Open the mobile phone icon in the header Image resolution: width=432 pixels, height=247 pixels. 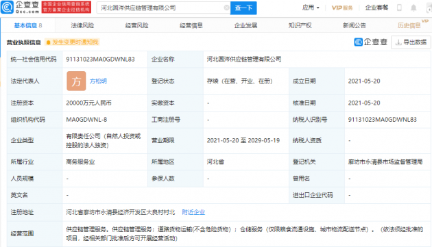pos(399,8)
